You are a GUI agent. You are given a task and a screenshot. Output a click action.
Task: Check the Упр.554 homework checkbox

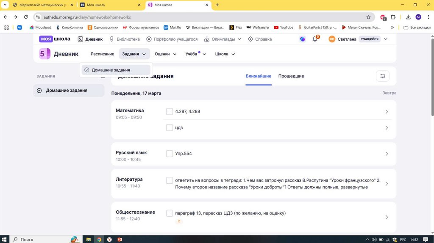point(170,154)
